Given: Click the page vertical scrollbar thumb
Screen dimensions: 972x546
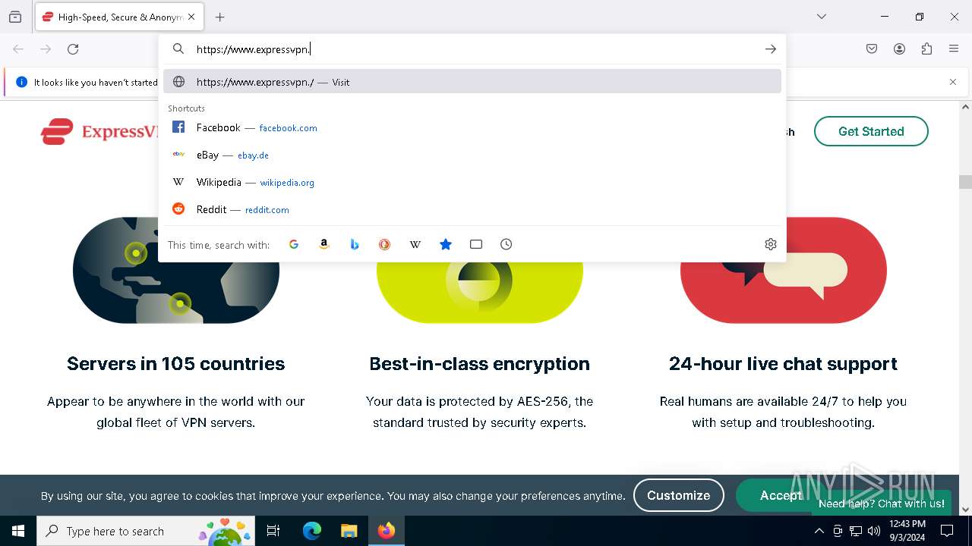Looking at the screenshot, I should coord(965,182).
